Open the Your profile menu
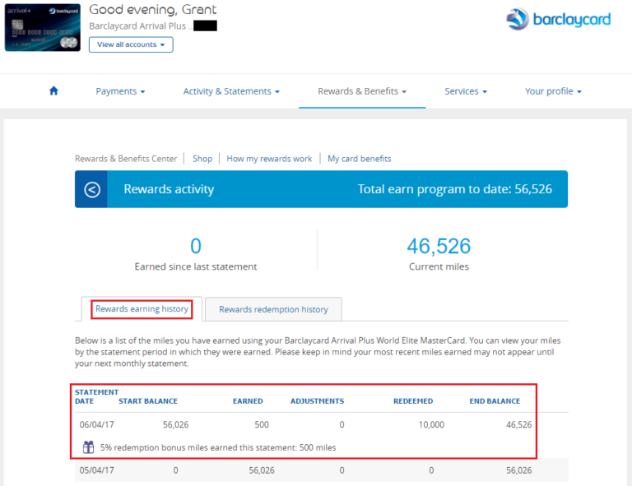Viewport: 632px width, 486px height. [x=553, y=91]
